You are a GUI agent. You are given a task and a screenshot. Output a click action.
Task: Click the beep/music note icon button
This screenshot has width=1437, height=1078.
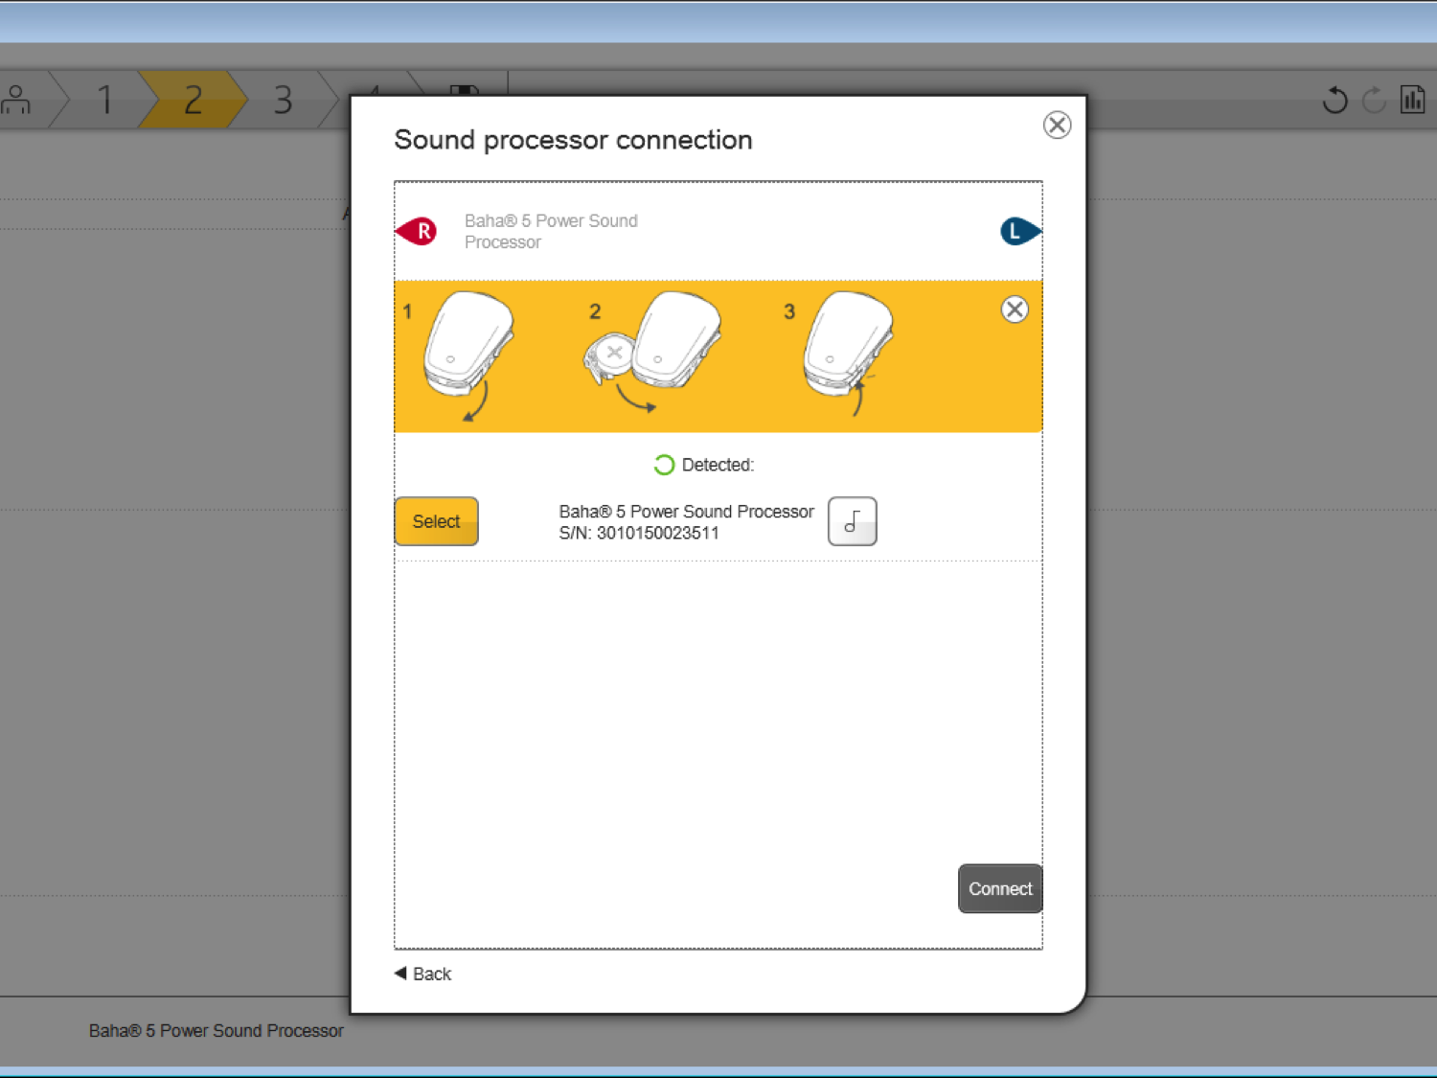coord(852,521)
